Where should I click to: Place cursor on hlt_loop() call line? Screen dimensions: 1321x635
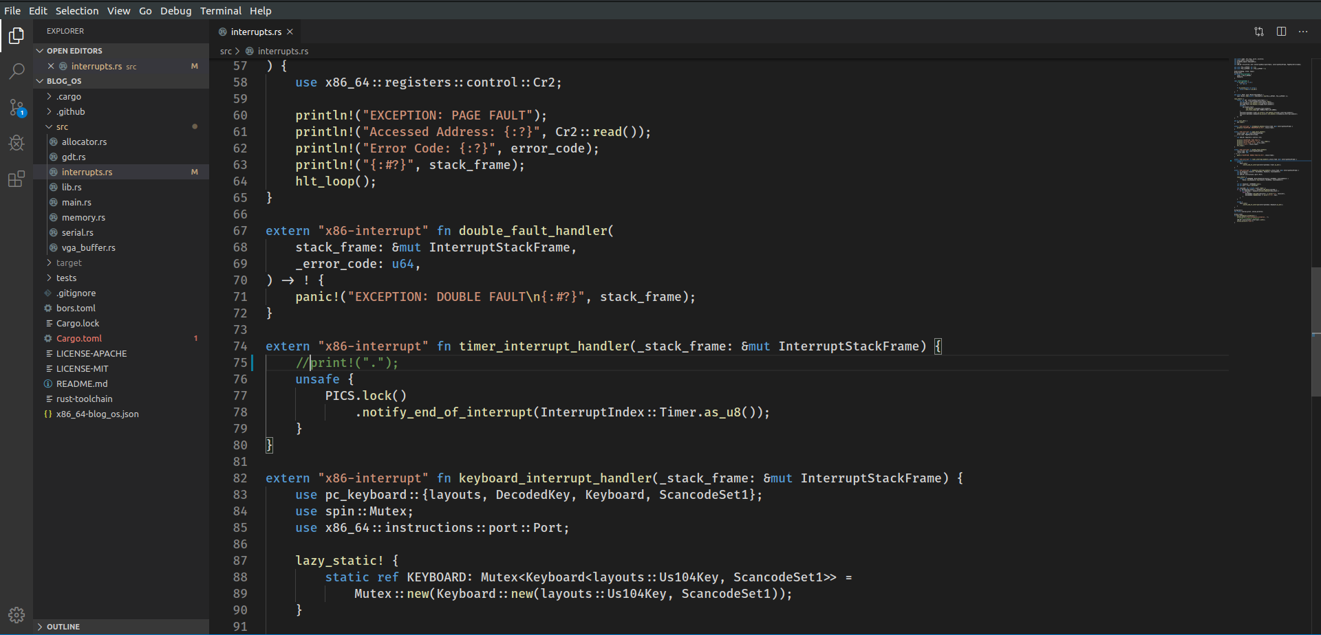coord(336,181)
